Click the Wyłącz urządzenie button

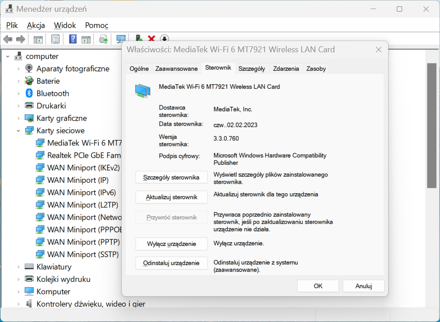tap(171, 244)
